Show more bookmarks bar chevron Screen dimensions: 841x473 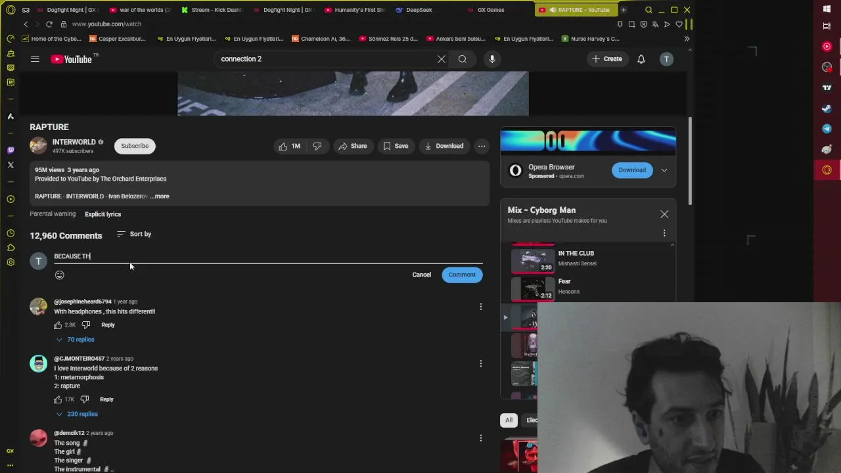point(687,39)
